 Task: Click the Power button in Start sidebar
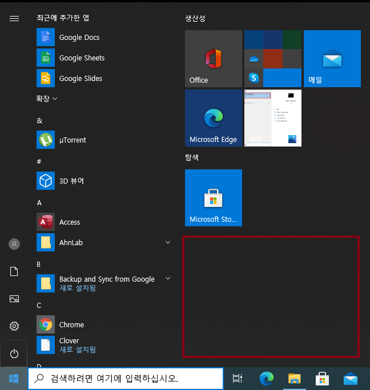(x=14, y=354)
